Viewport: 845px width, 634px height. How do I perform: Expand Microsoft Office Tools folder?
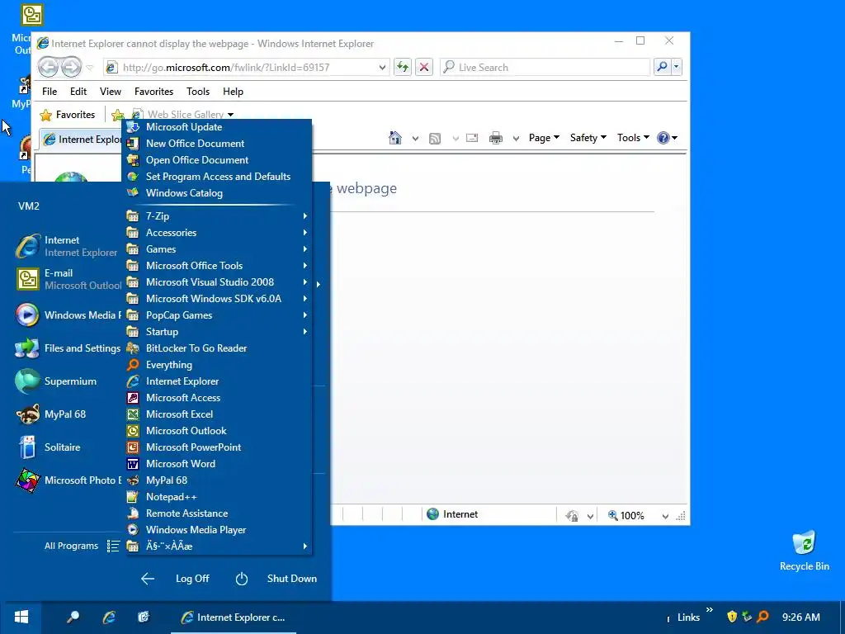[218, 266]
